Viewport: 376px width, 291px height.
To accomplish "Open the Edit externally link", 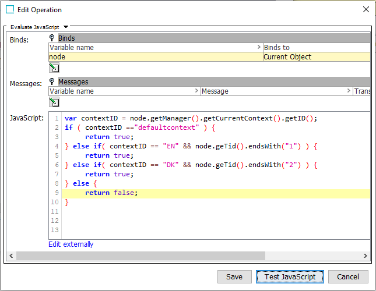I will pos(71,244).
